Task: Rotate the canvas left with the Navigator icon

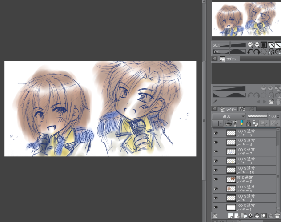Action: tap(250, 52)
